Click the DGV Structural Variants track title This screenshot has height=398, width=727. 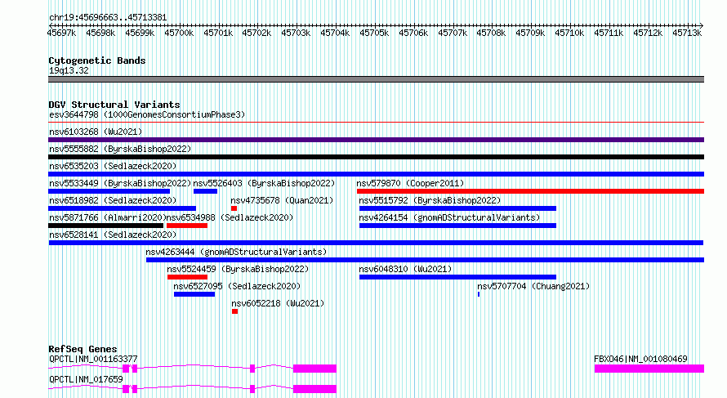pos(114,105)
